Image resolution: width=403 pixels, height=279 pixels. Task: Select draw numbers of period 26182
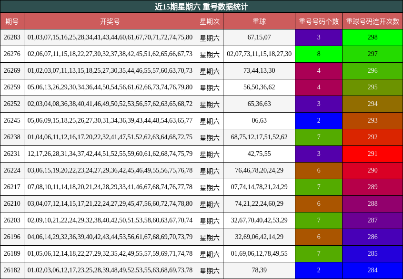coord(110,270)
